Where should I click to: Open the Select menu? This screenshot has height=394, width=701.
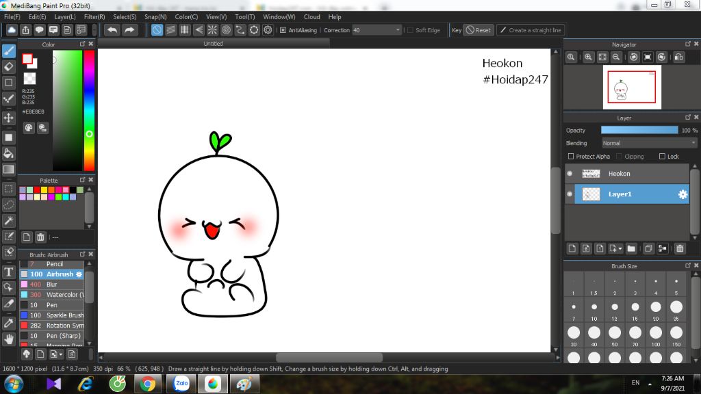click(125, 17)
